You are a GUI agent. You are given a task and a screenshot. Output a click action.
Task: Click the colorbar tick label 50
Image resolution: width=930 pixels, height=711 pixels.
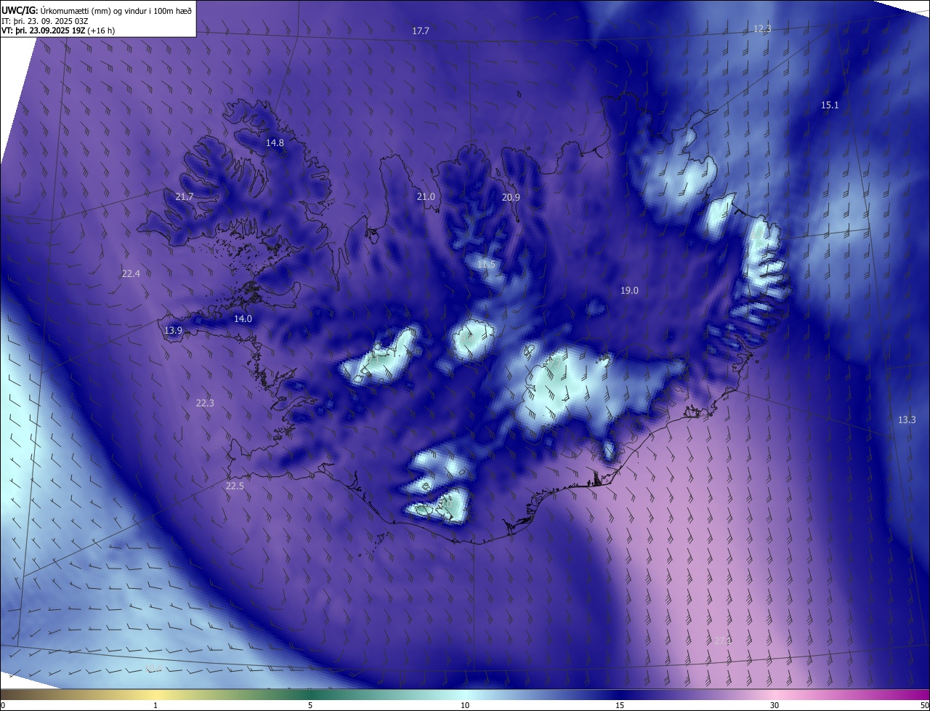click(924, 706)
